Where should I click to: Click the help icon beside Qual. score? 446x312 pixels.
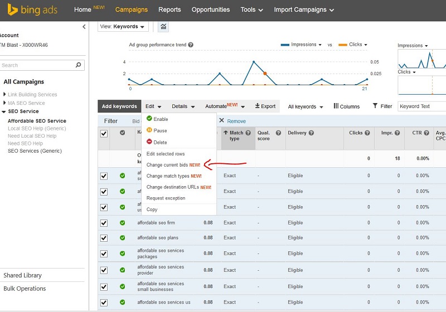coord(278,133)
